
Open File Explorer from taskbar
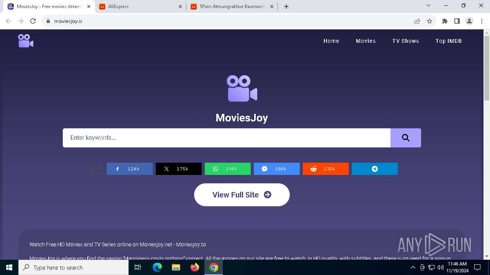point(176,267)
